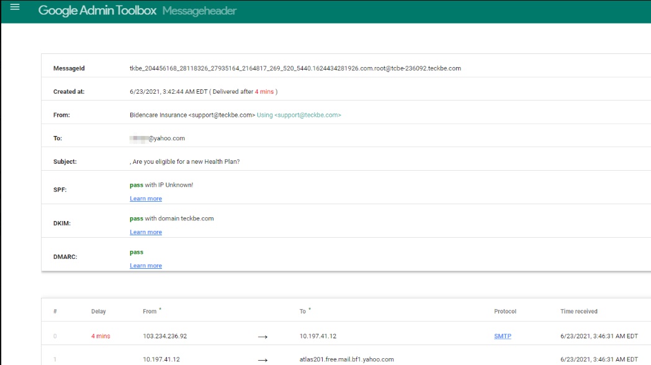This screenshot has width=651, height=365.
Task: Open SPF 'Learn more' link
Action: 145,198
